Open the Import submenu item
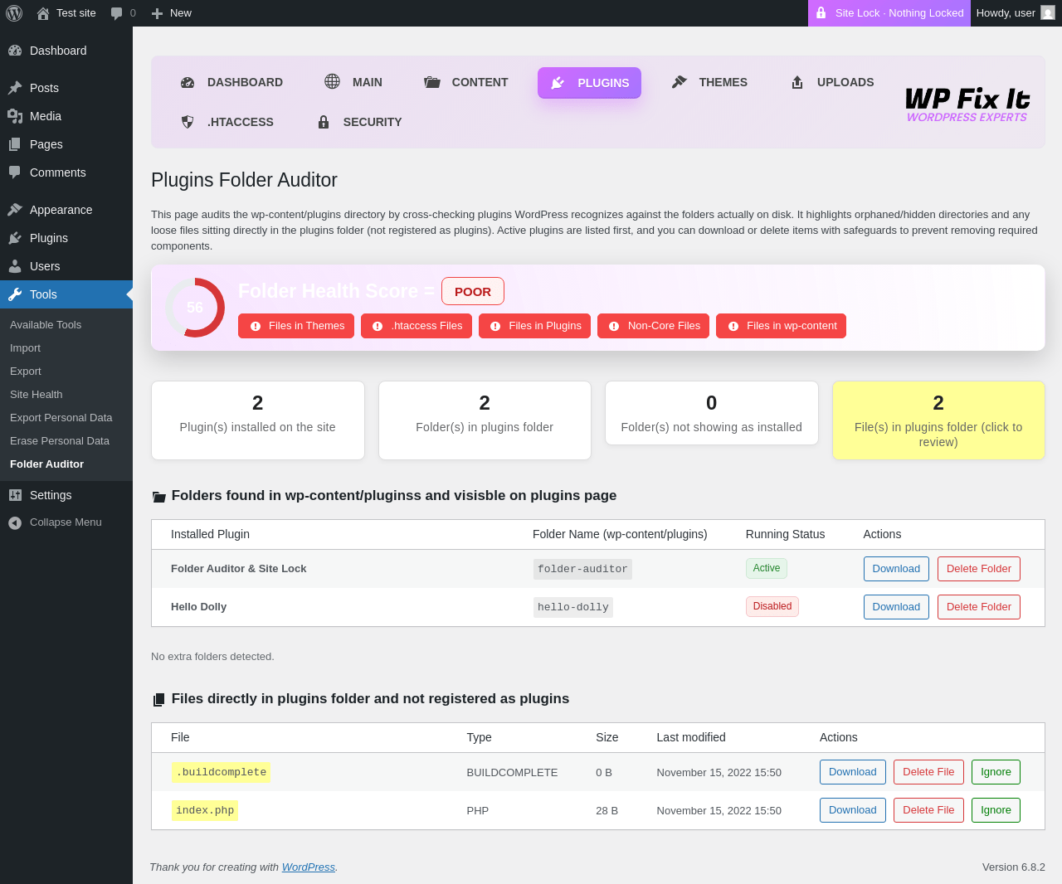Viewport: 1062px width, 884px height. click(x=25, y=348)
